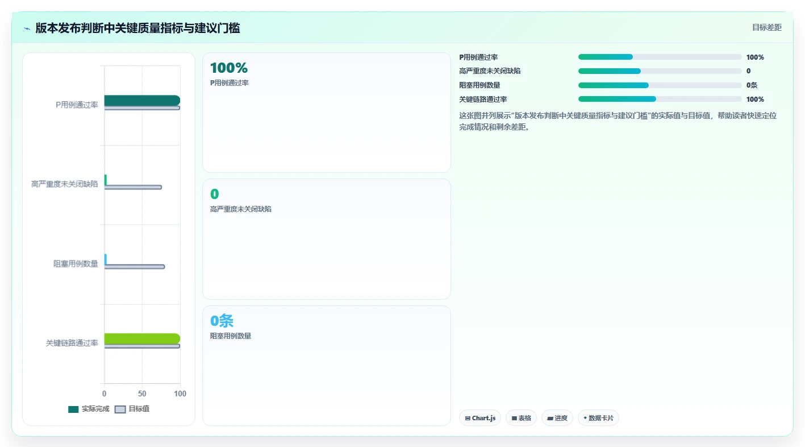Click the 版本发布判断中关键质量指标与建议门槛 title
805x447 pixels.
(x=137, y=28)
